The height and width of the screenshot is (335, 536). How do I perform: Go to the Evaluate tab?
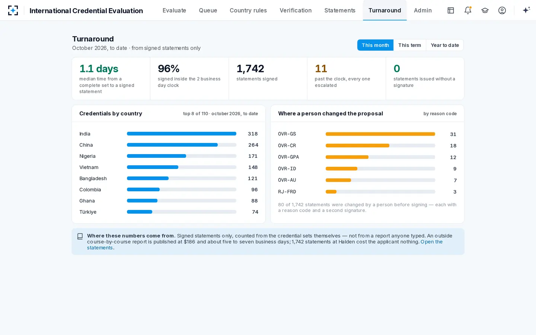pyautogui.click(x=174, y=10)
